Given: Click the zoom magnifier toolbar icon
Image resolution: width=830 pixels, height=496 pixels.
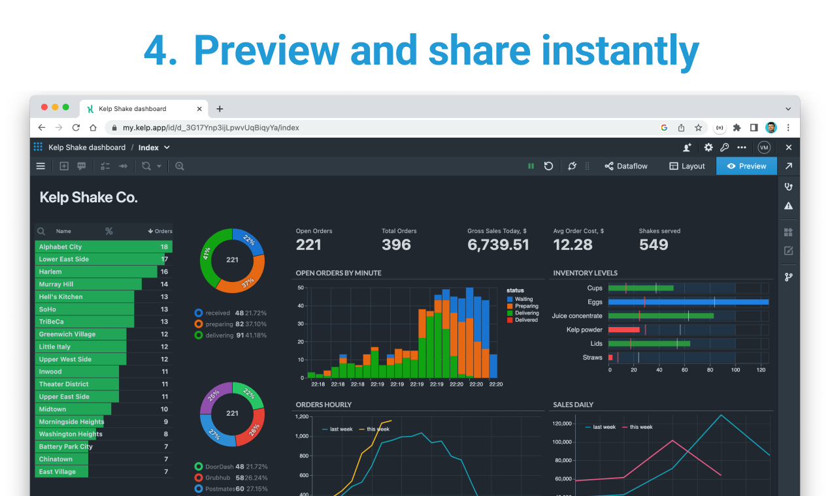Looking at the screenshot, I should (x=180, y=166).
